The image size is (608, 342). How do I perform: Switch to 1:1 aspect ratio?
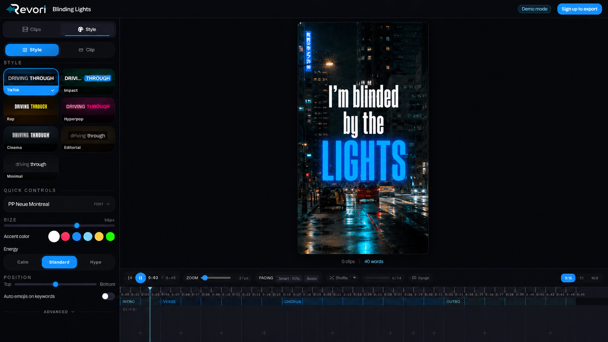[581, 278]
